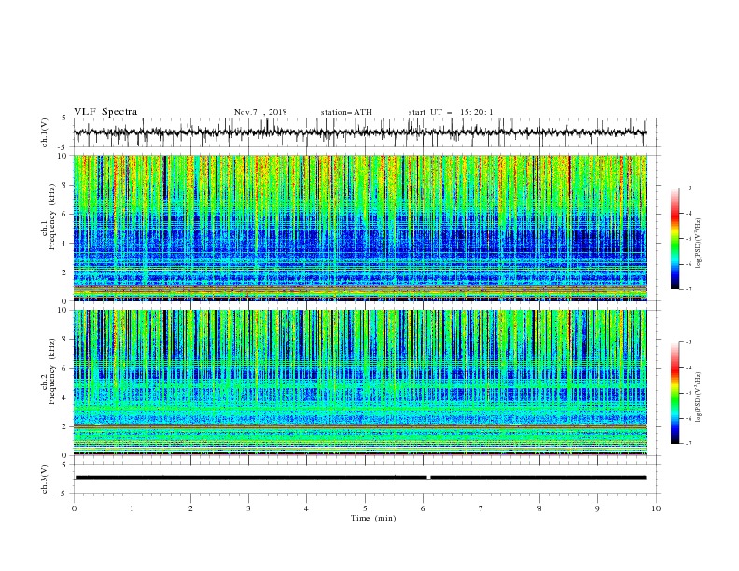Click the ch.1 PSD color scale bar
The height and width of the screenshot is (571, 739).
tap(676, 239)
